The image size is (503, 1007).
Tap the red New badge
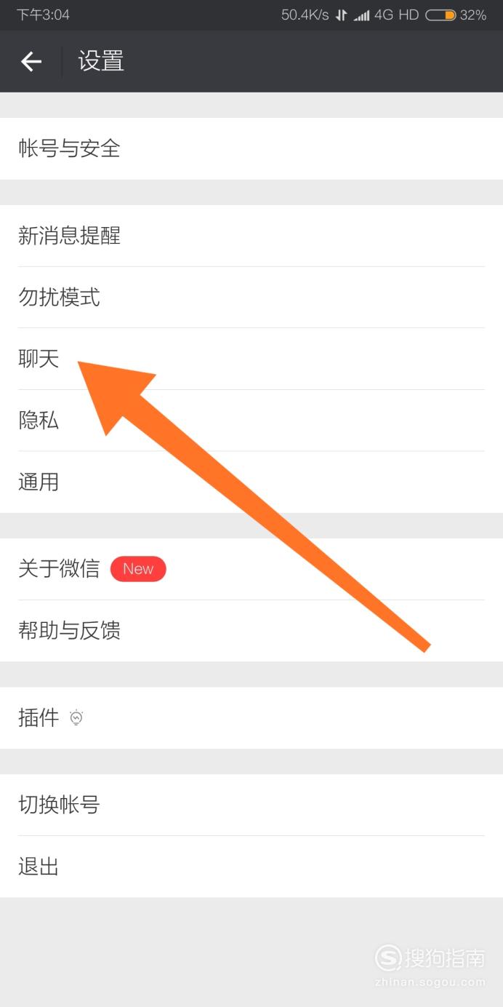pyautogui.click(x=138, y=569)
